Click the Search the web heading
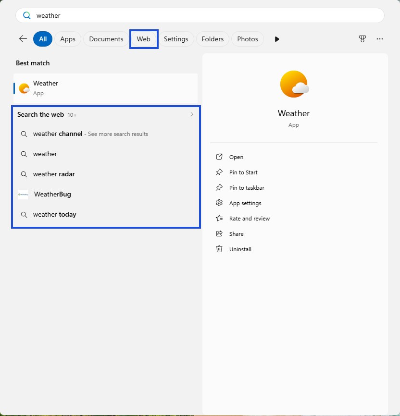This screenshot has width=400, height=416. pyautogui.click(x=41, y=115)
